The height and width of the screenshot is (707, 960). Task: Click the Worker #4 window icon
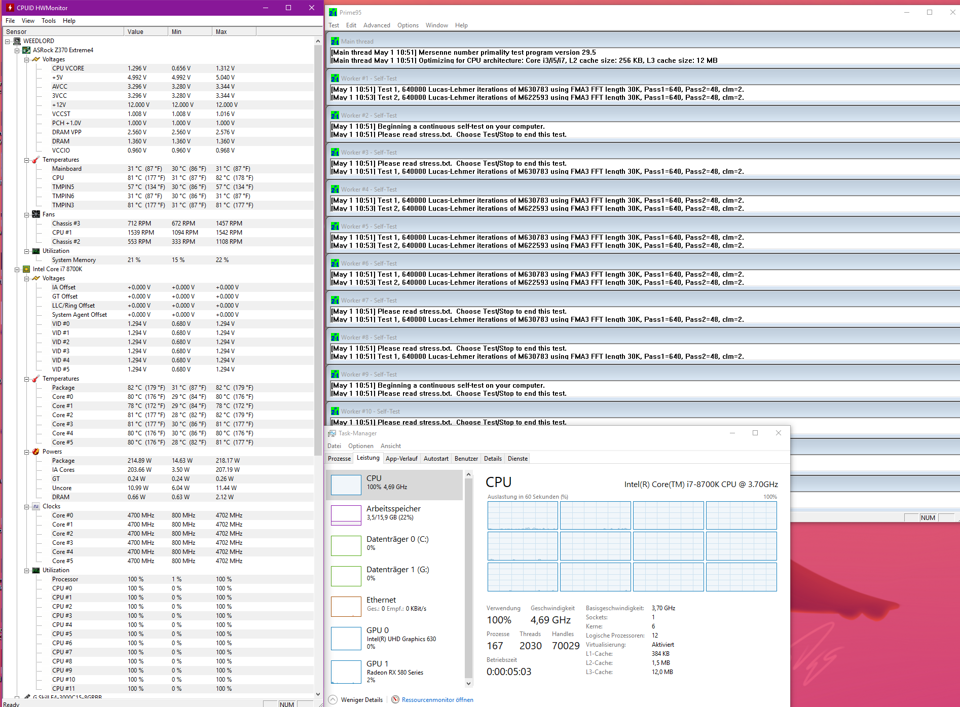pyautogui.click(x=335, y=190)
